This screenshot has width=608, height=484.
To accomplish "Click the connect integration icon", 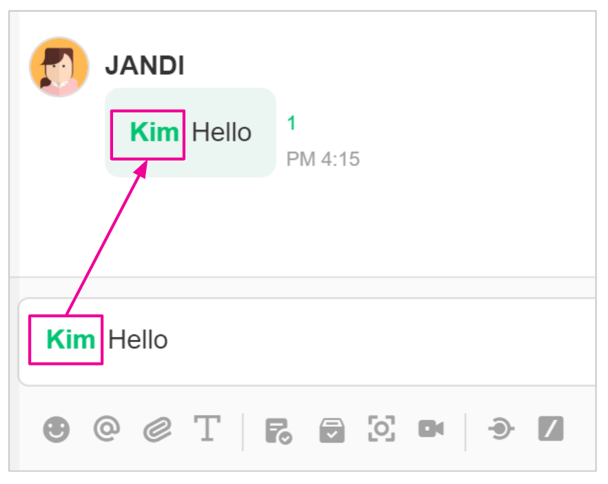I will (500, 430).
